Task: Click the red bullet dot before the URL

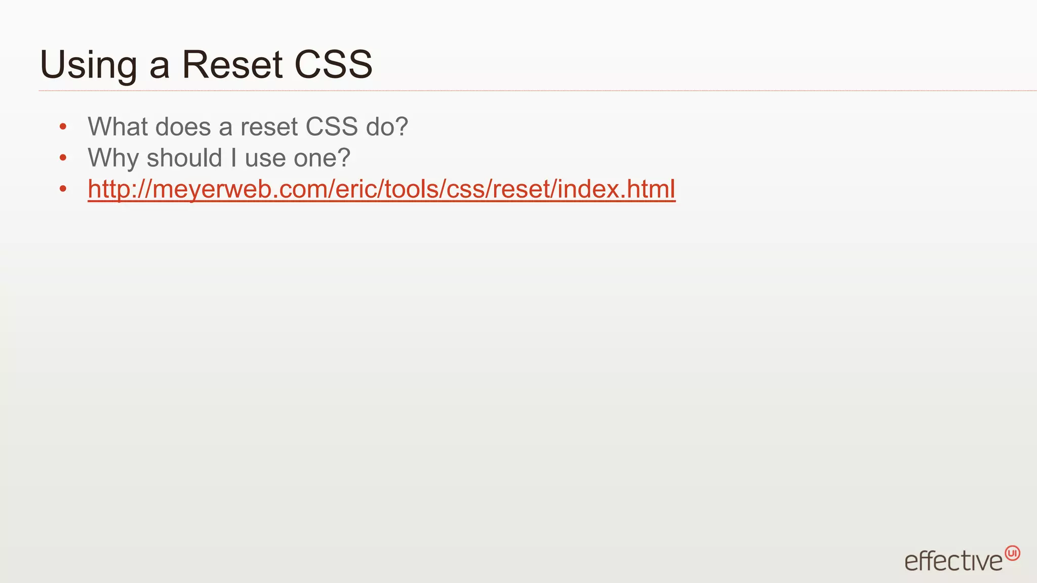Action: point(63,190)
